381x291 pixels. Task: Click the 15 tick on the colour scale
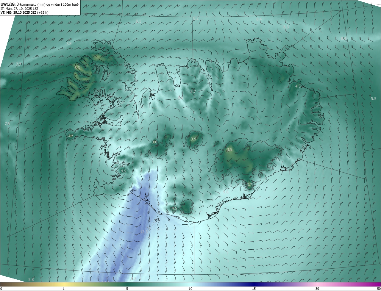254,289
